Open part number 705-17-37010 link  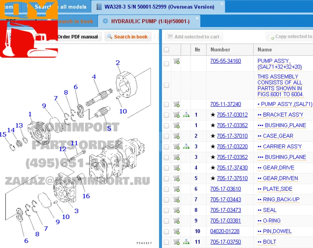tap(232, 136)
